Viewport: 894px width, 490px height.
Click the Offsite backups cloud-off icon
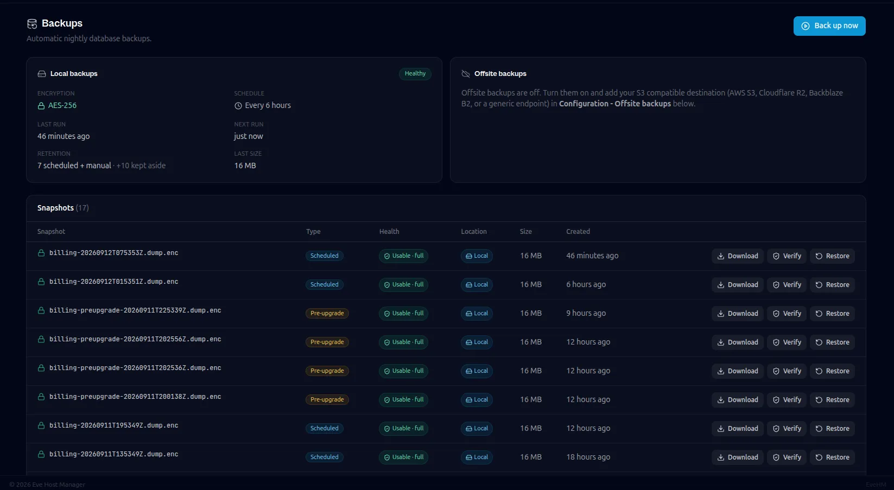tap(465, 74)
